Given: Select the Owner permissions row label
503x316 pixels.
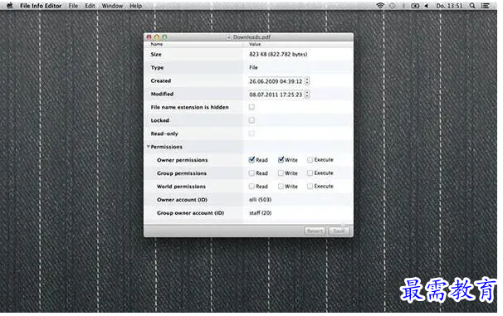Looking at the screenshot, I should tap(183, 160).
